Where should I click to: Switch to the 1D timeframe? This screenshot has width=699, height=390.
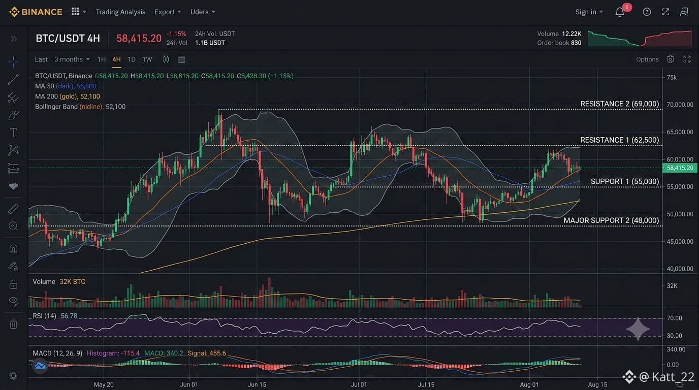point(132,59)
